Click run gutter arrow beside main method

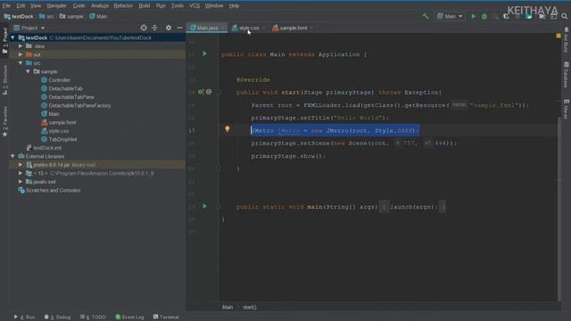(204, 206)
